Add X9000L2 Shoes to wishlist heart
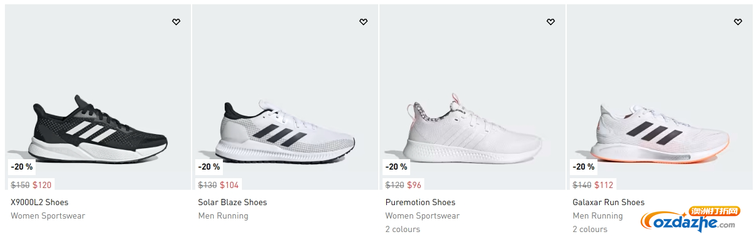Viewport: 754px width, 240px height. pos(176,22)
